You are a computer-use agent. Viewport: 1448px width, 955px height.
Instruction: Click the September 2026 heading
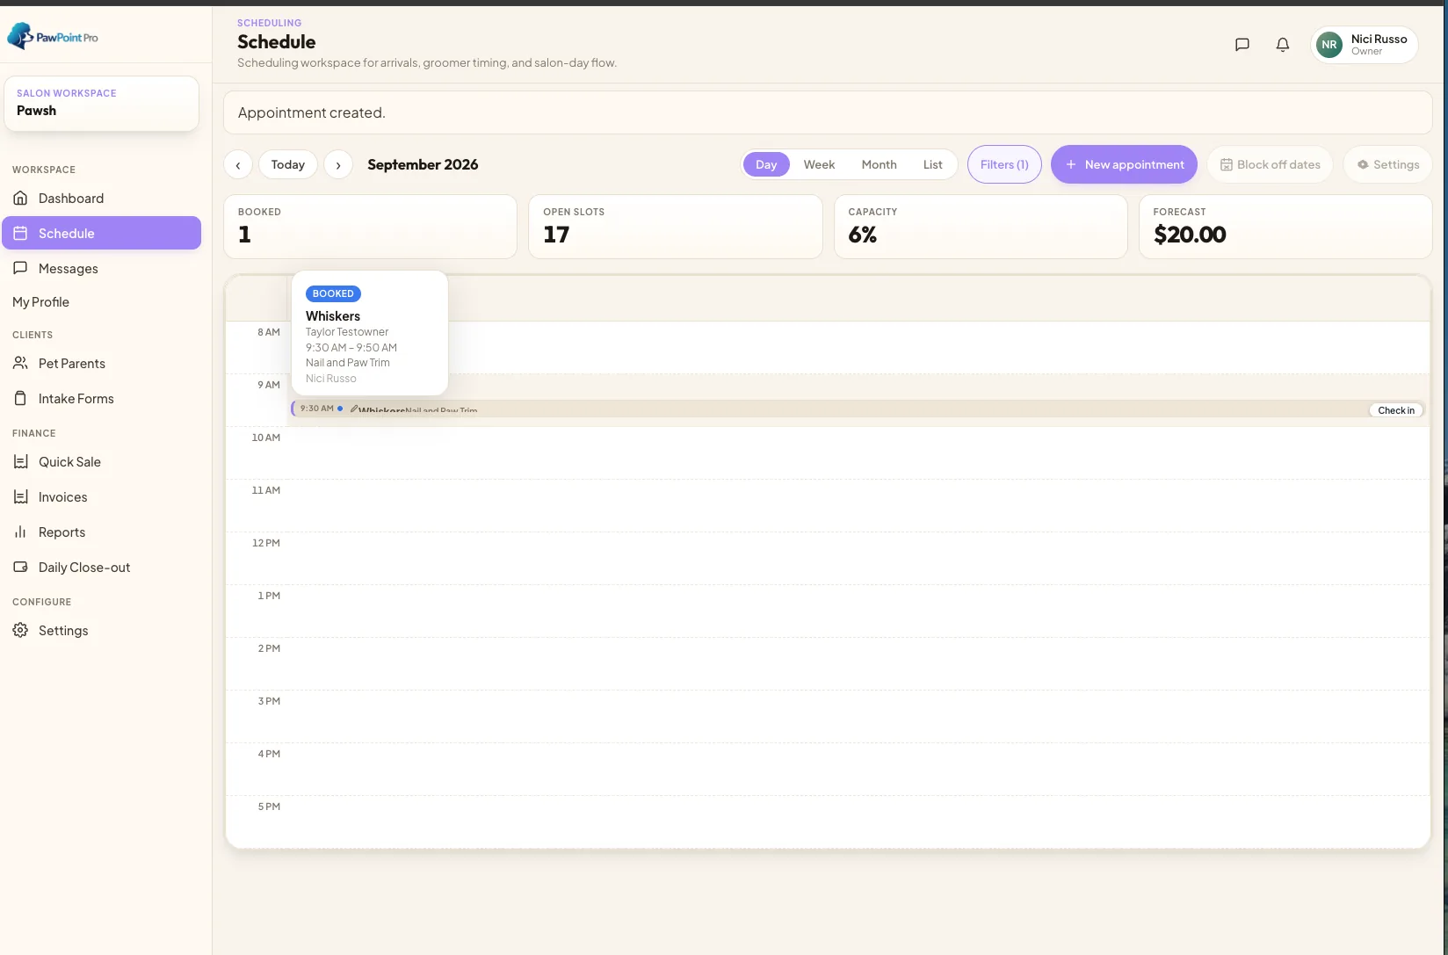[x=423, y=164]
